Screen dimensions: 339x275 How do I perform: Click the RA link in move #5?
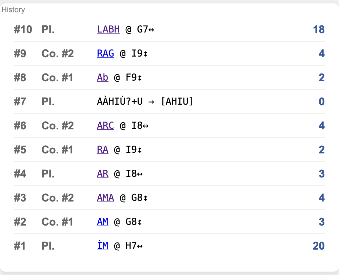pos(102,150)
